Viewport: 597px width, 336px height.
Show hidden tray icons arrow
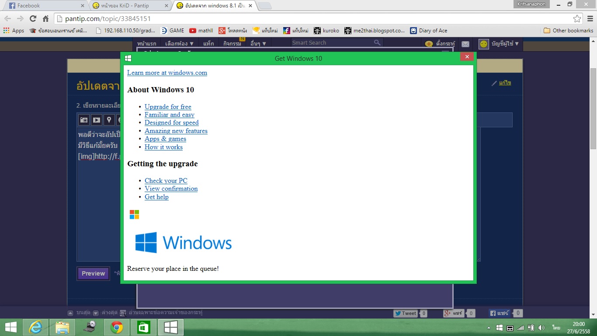click(x=489, y=328)
